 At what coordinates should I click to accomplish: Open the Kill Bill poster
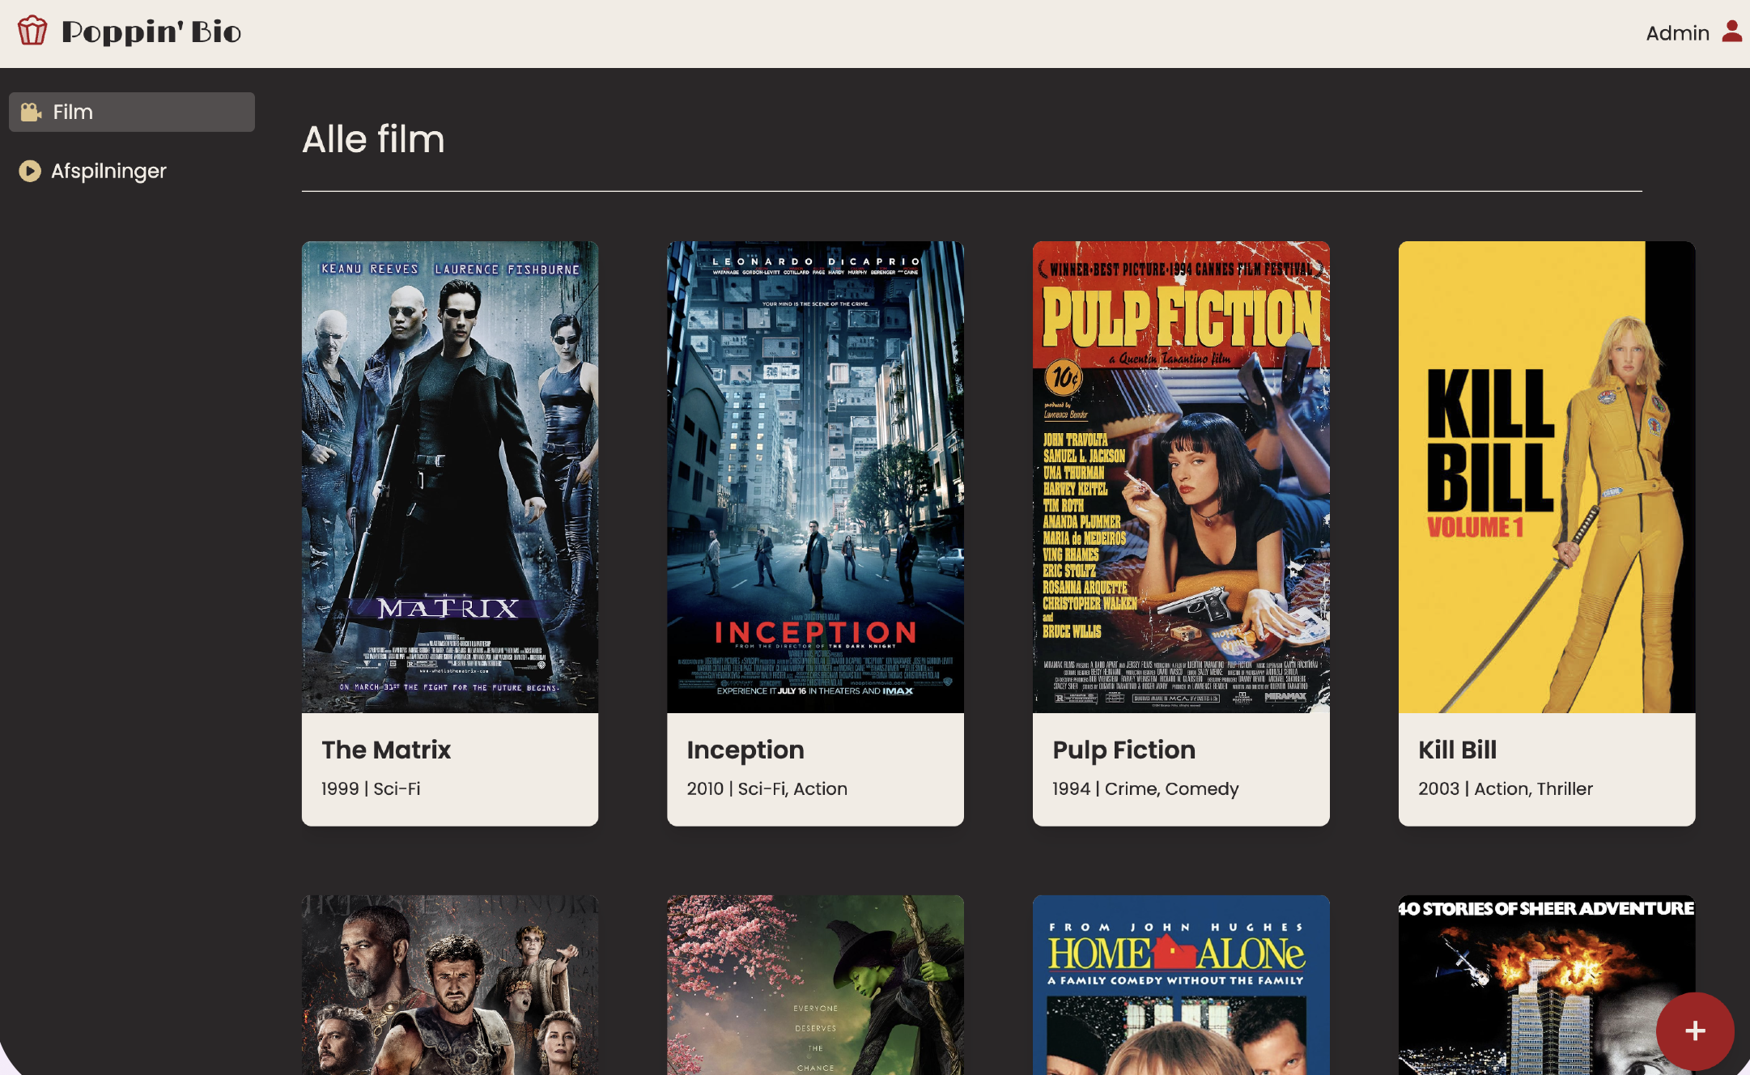[x=1547, y=477]
